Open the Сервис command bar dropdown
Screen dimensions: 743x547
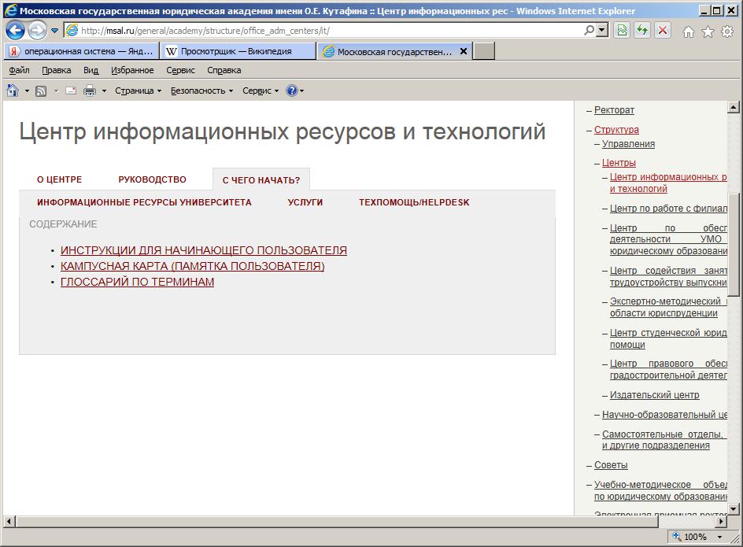click(261, 91)
